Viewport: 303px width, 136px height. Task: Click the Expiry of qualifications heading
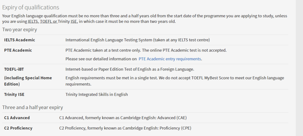(31, 7)
